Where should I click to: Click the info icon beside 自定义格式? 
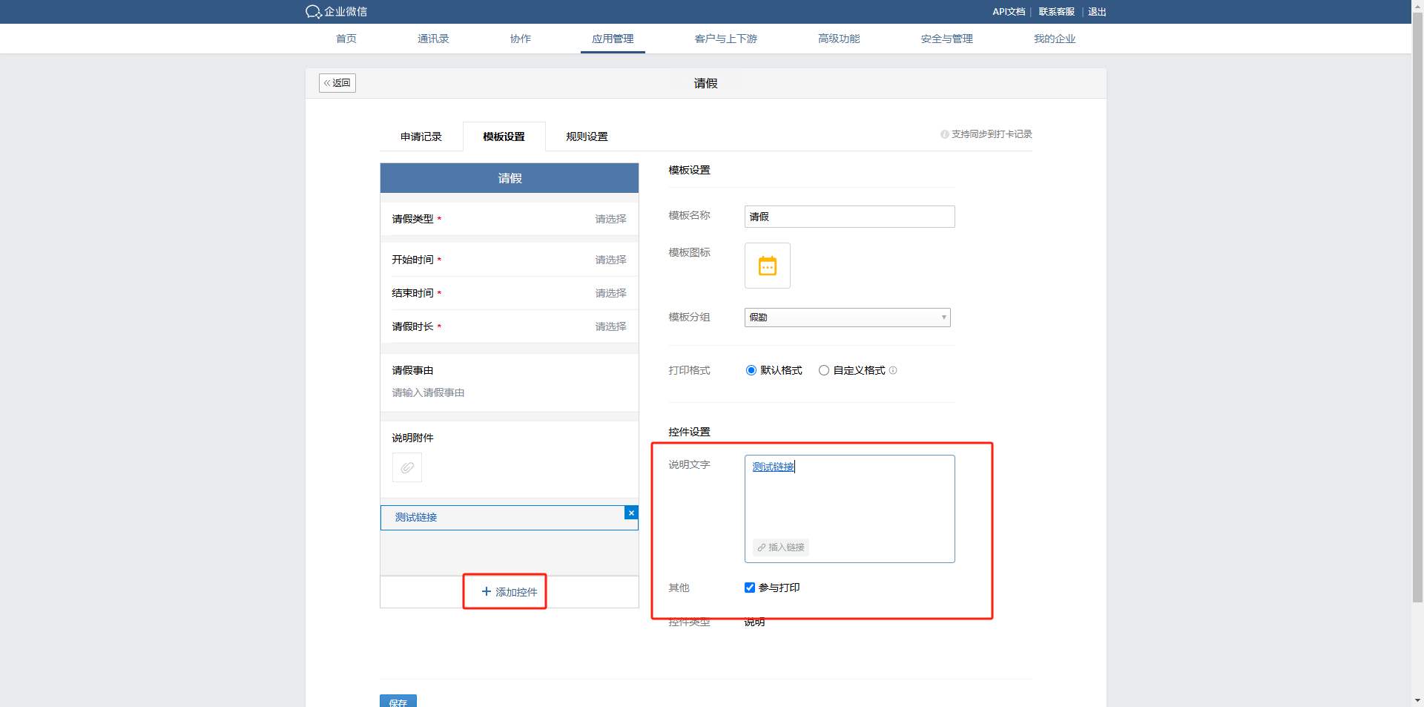point(893,370)
